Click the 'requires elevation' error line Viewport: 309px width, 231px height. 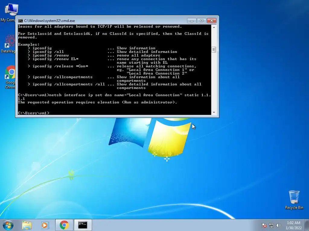coord(97,102)
